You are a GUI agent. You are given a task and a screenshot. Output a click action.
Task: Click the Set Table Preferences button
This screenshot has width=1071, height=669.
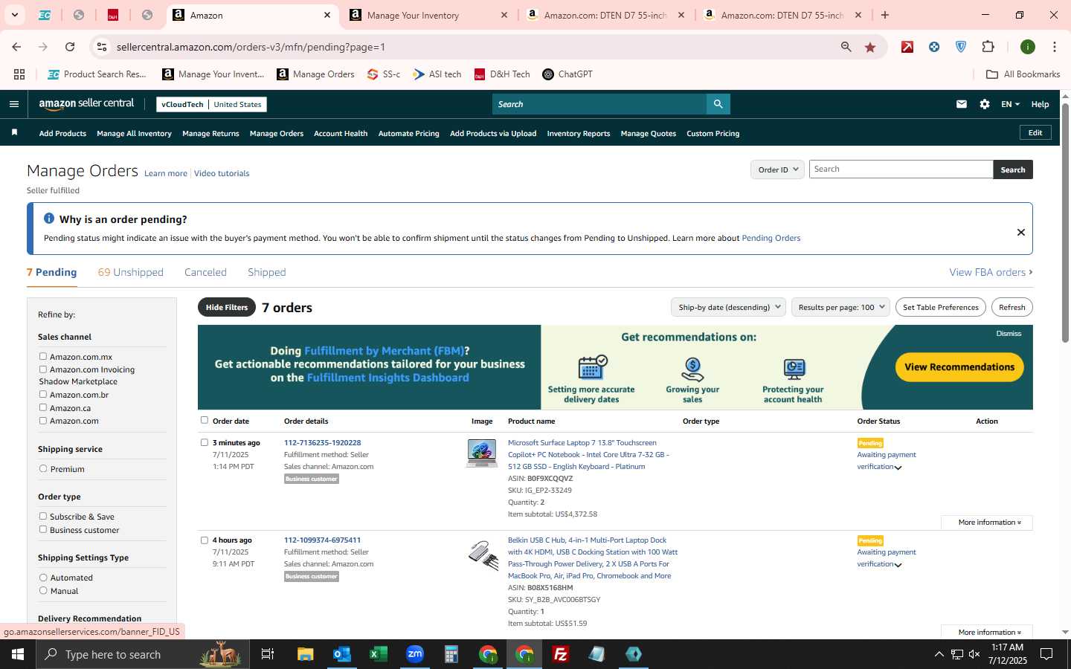[x=941, y=307]
